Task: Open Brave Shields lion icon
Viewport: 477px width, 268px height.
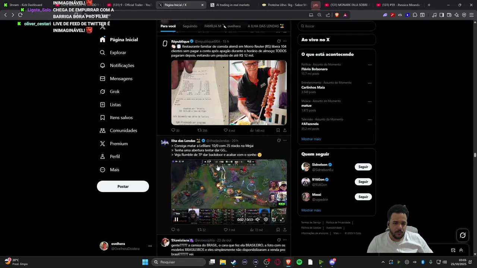Action: [x=337, y=15]
